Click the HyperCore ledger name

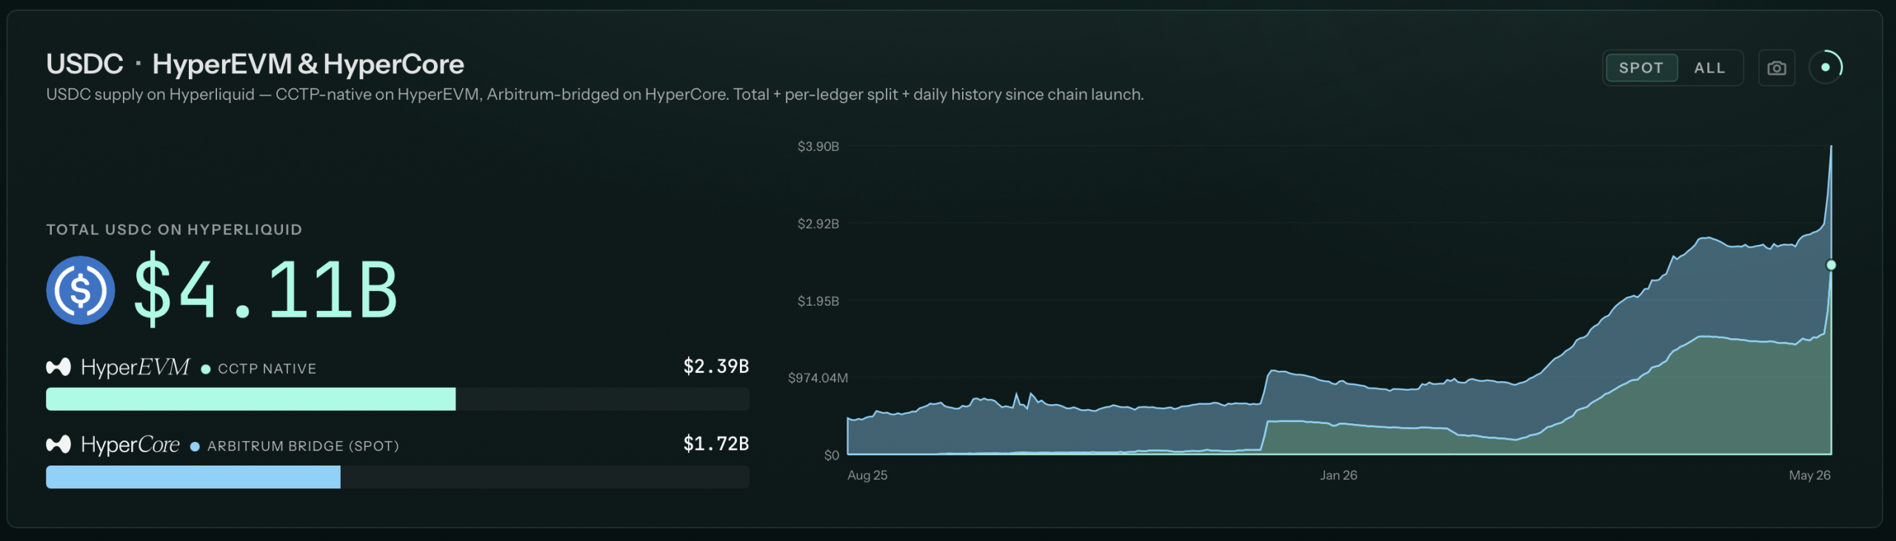click(x=130, y=444)
